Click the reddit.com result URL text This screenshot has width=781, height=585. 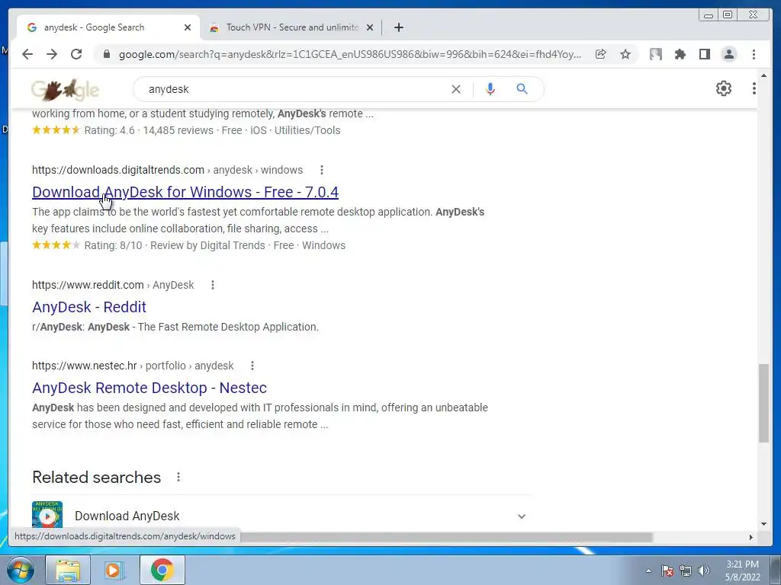pos(113,285)
